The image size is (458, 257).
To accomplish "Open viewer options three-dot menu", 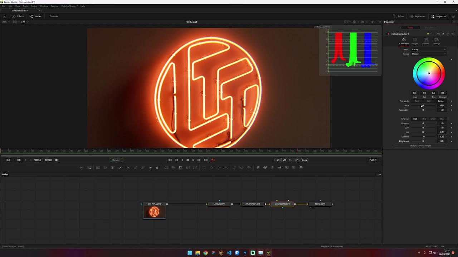I will (x=379, y=22).
